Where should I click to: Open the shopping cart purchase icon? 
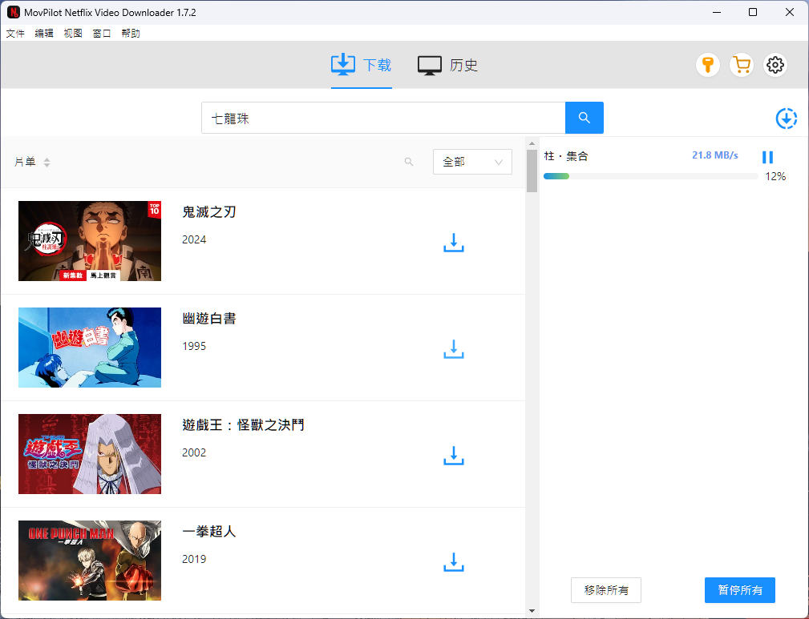point(742,66)
